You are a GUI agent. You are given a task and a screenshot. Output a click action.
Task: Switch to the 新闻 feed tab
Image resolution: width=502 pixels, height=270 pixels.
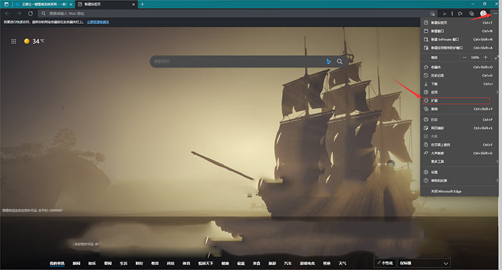[x=76, y=263]
